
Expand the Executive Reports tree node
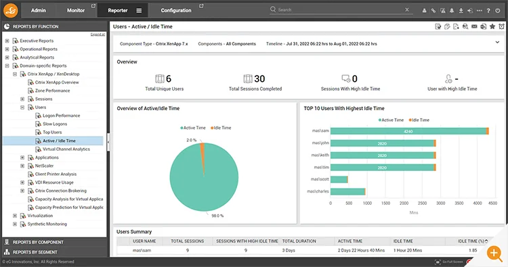click(7, 41)
